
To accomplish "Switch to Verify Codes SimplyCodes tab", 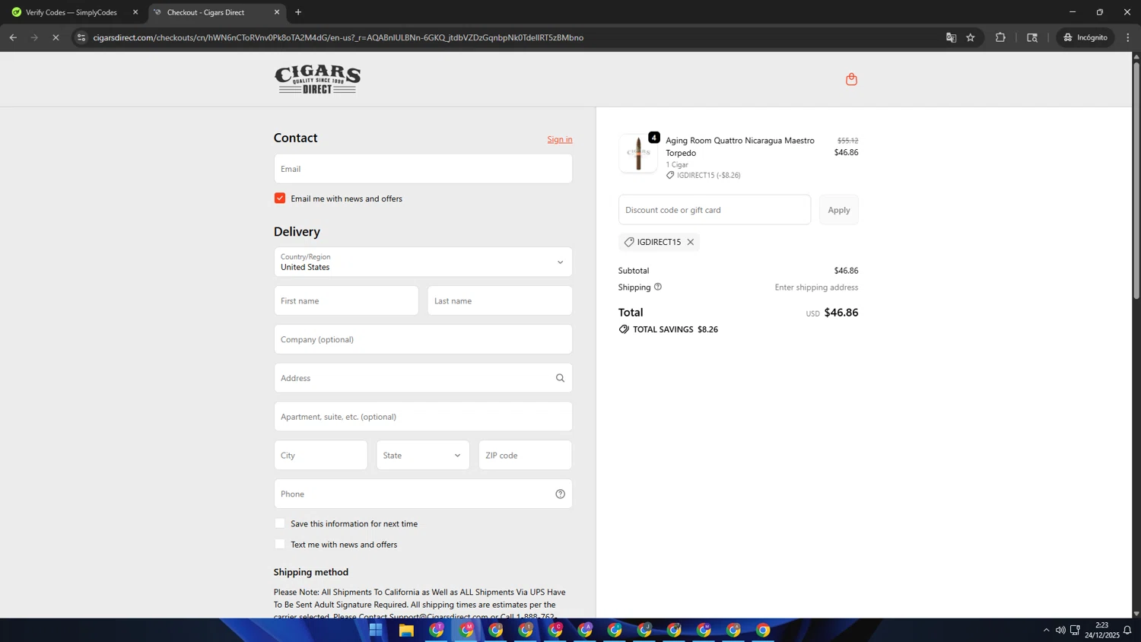I will (72, 12).
